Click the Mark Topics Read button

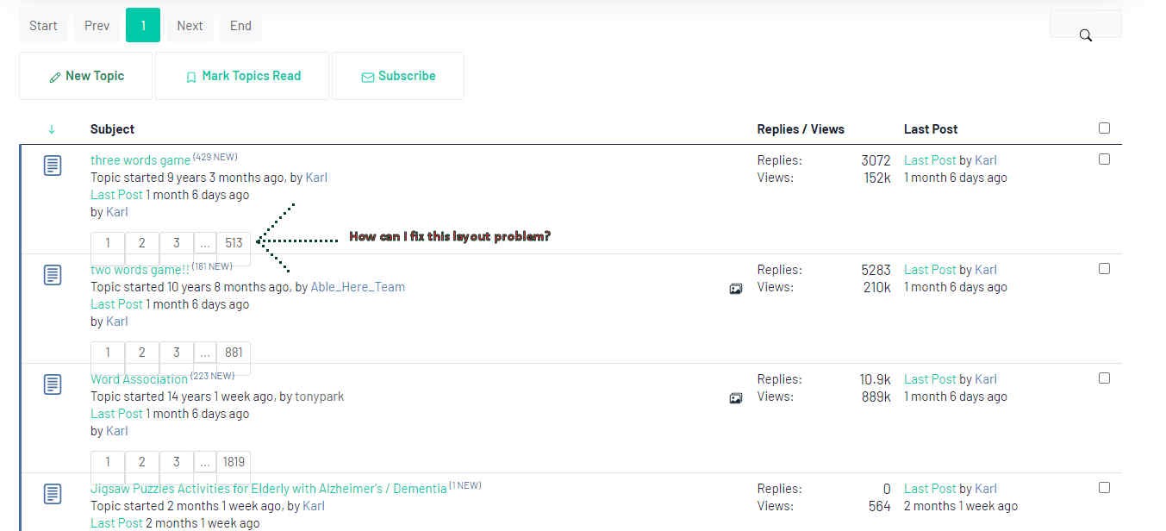(x=242, y=76)
